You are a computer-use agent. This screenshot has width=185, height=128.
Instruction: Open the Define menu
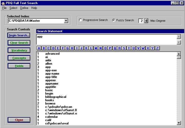pyautogui.click(x=24, y=8)
